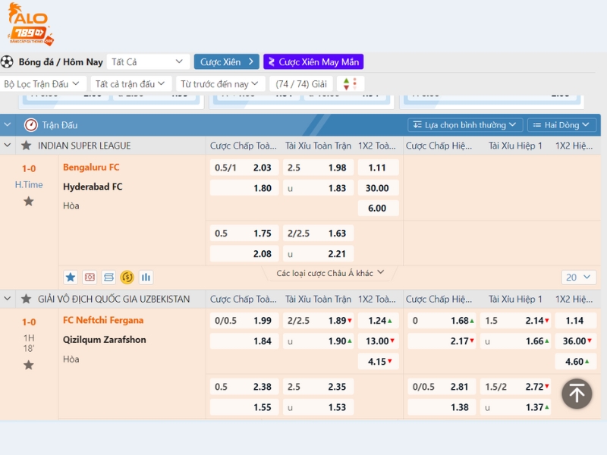The height and width of the screenshot is (455, 607).
Task: Select Hyderabad handicap odds 1.80
Action: coord(244,188)
